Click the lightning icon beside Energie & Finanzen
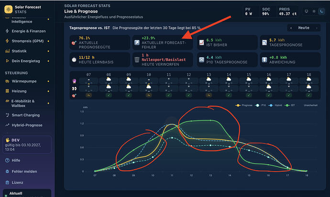Image resolution: width=330 pixels, height=197 pixels. [x=7, y=31]
